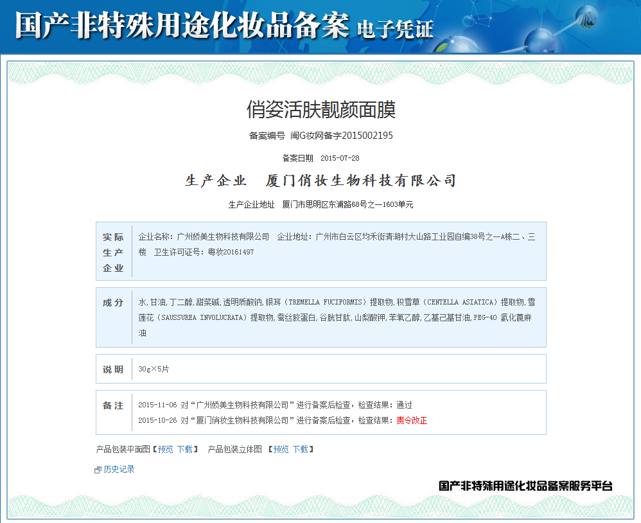Viewport: 641px width, 523px height.
Task: Click the 成分 section label
Action: click(113, 303)
